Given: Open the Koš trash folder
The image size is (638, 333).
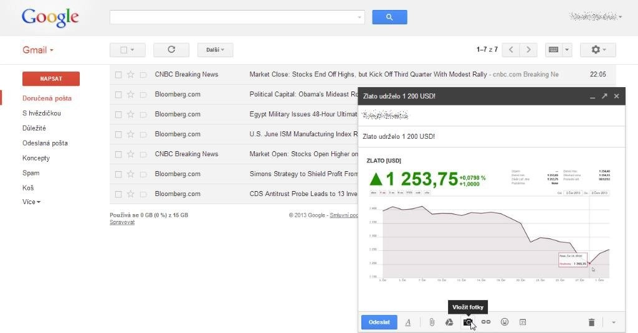Looking at the screenshot, I should click(28, 188).
